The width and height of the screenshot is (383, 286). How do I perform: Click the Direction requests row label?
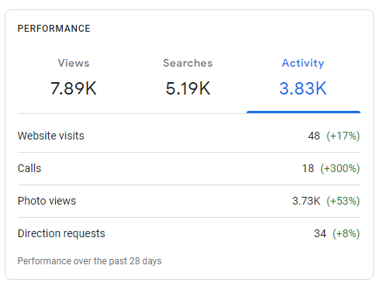click(61, 233)
